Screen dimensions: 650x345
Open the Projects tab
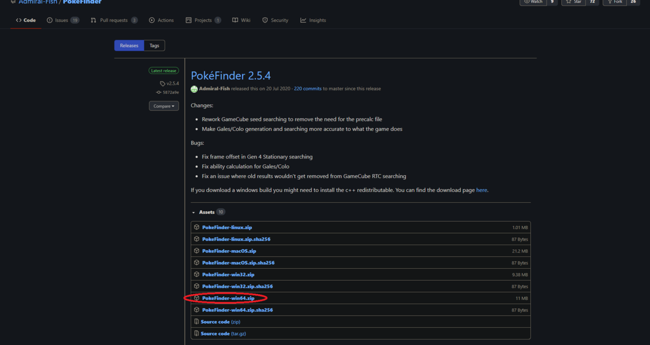click(203, 20)
